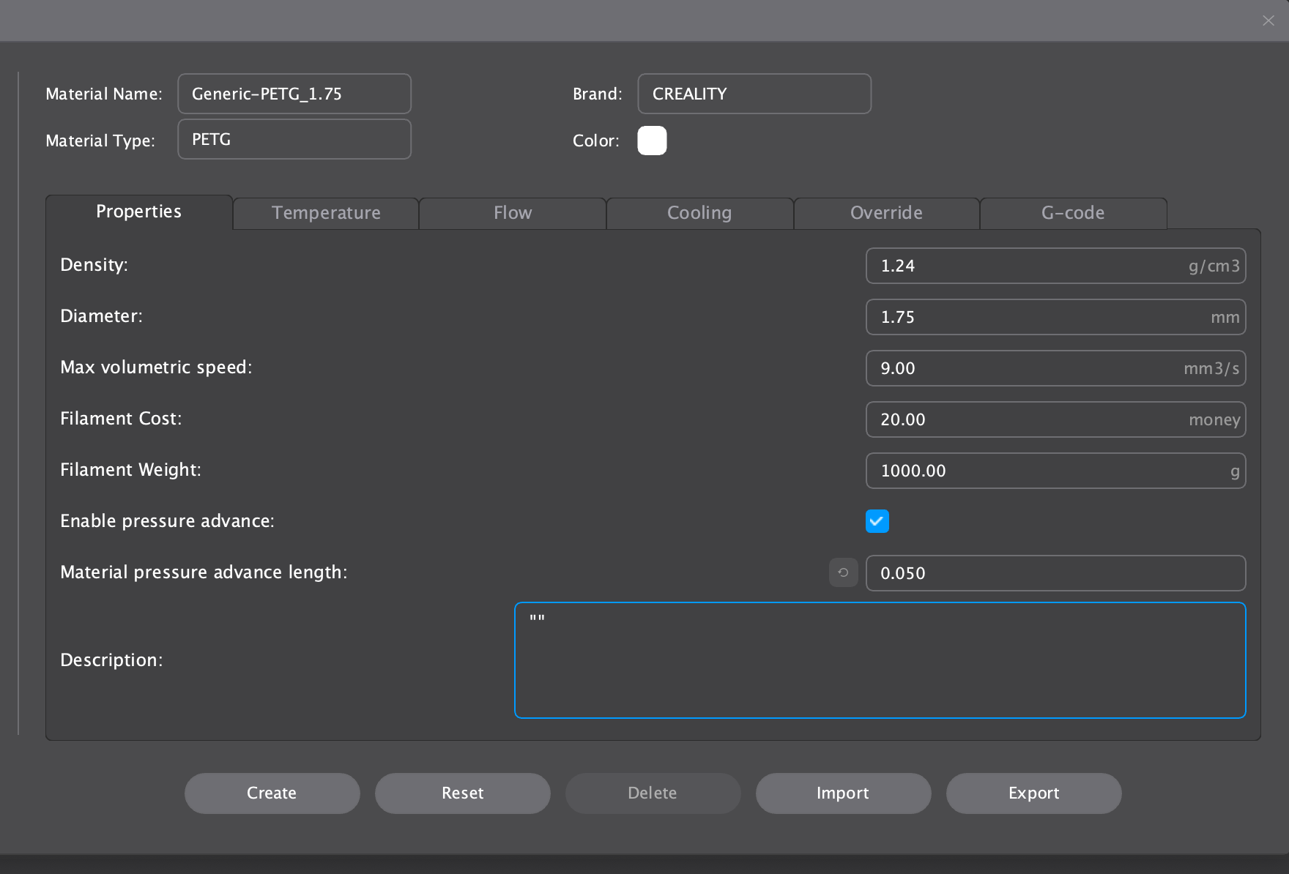Go to the Override tab
The image size is (1289, 874).
(x=886, y=213)
